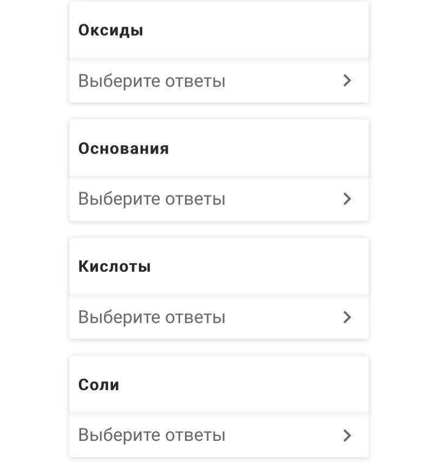The width and height of the screenshot is (448, 475).
Task: Click 'Выберите ответы' text below Основания
Action: click(x=151, y=199)
